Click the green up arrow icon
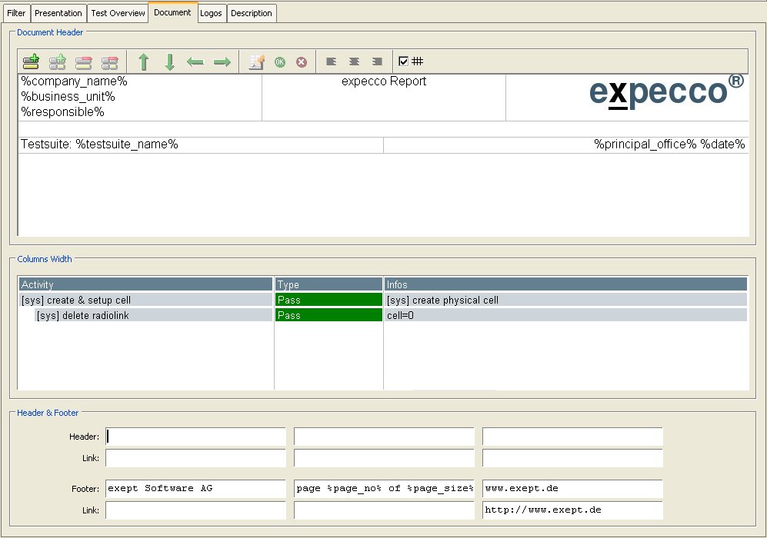767x538 pixels. click(143, 62)
